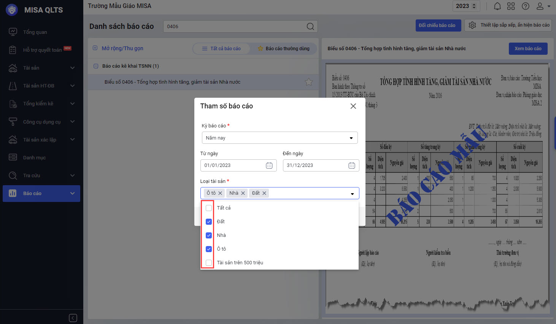Click the Mở rộng/Thu gọn link
The width and height of the screenshot is (556, 324).
pos(122,48)
